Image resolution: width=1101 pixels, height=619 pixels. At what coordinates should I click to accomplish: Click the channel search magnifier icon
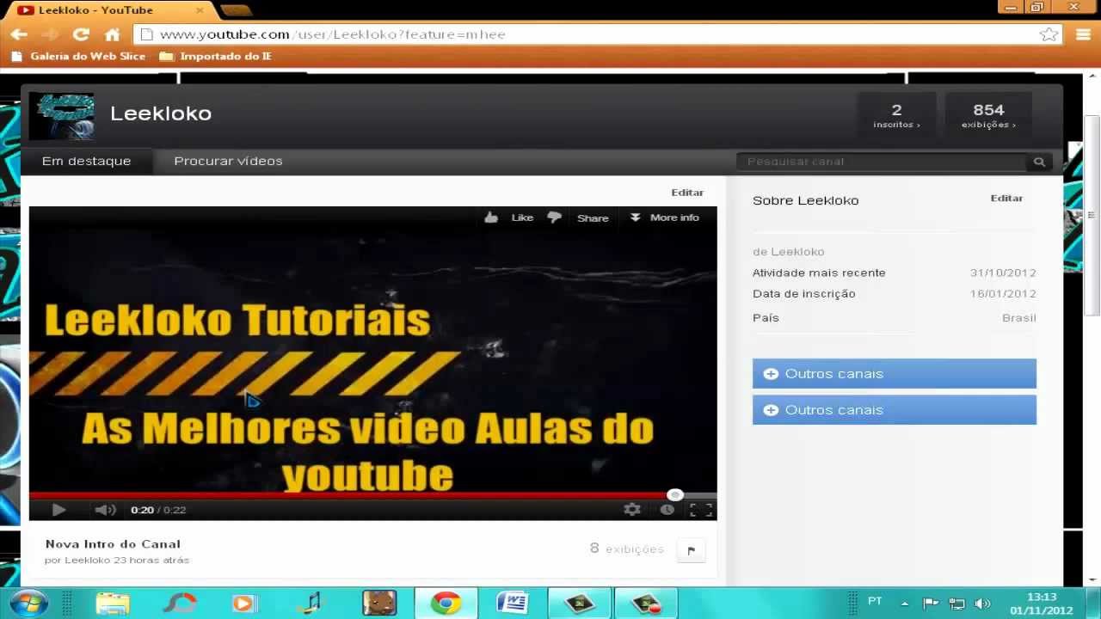1039,162
